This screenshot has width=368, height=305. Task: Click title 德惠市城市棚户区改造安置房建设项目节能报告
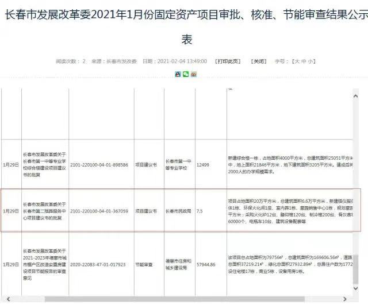[x=44, y=264]
